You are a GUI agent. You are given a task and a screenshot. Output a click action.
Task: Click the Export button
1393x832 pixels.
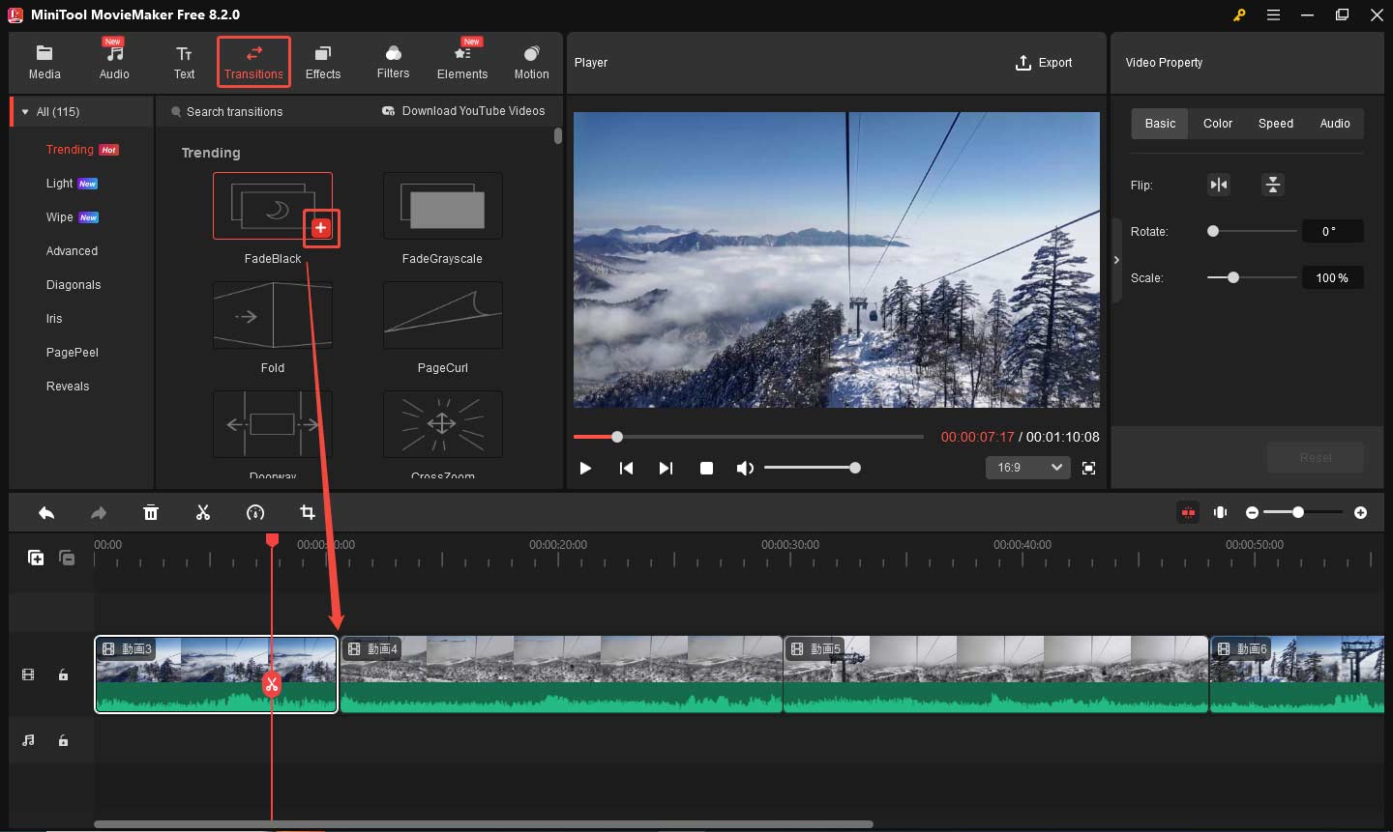1044,63
